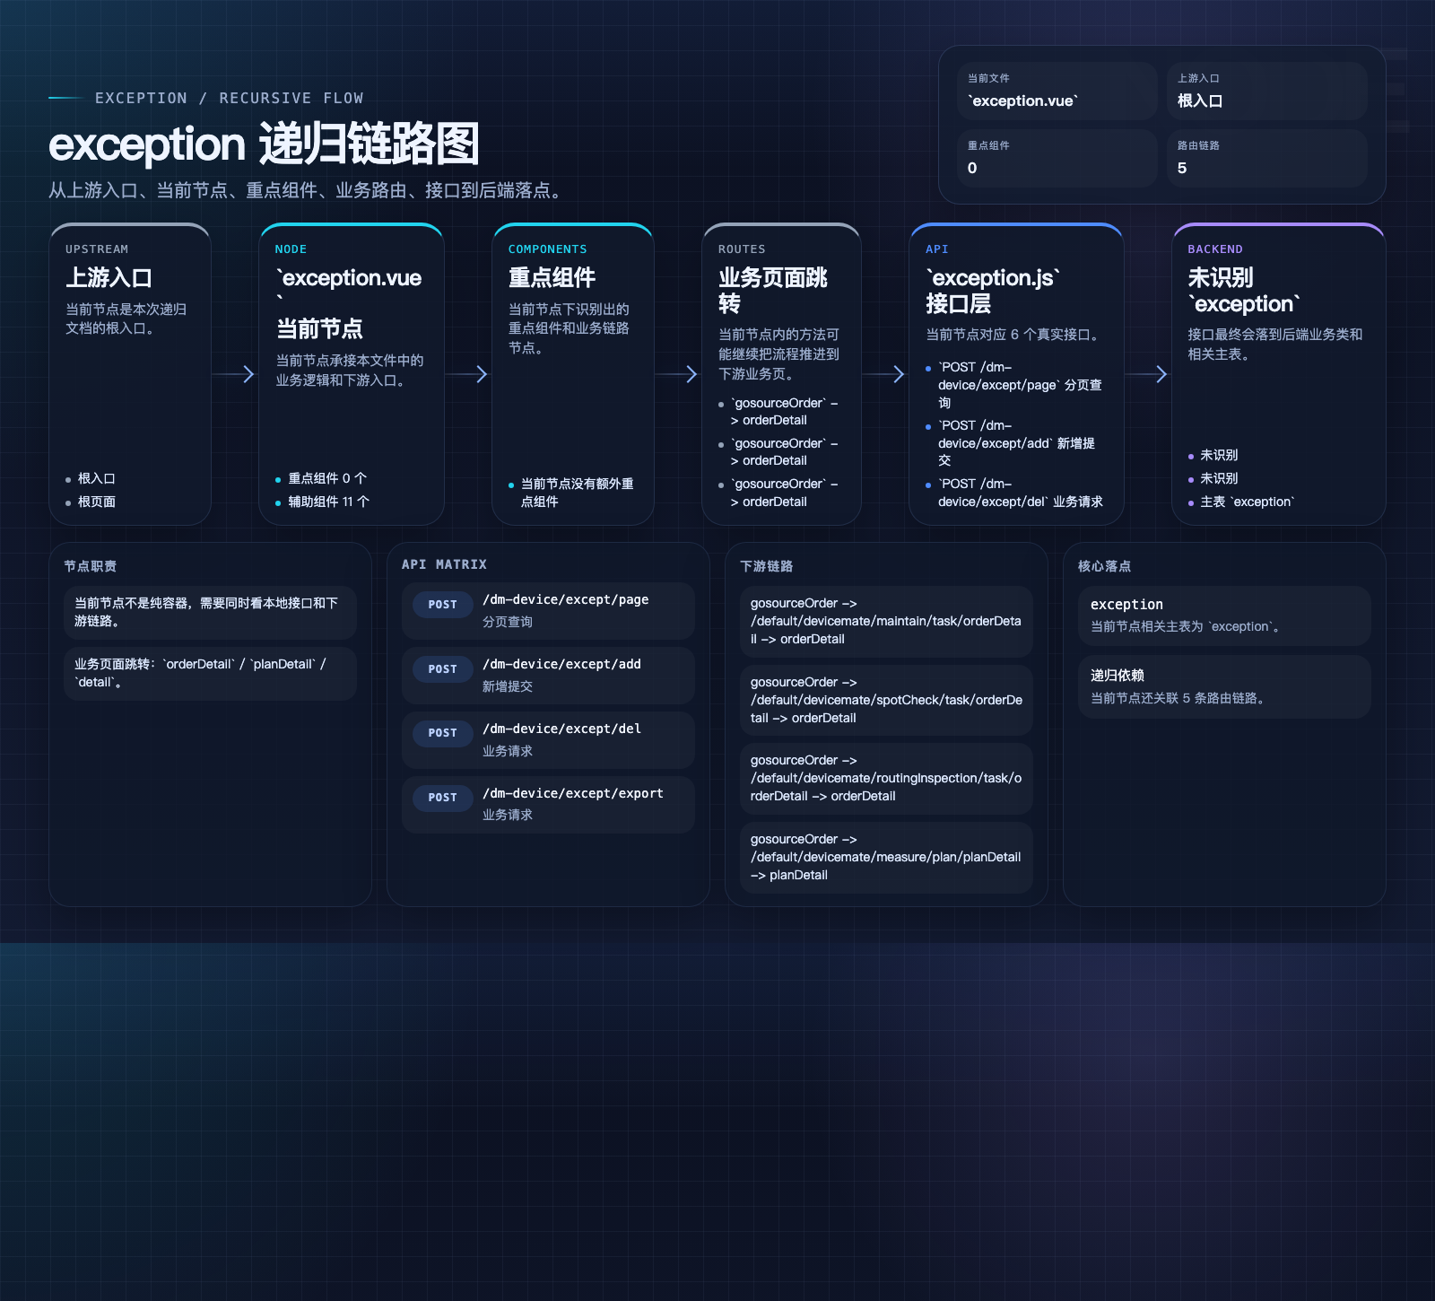The image size is (1435, 1301).
Task: Click the `exception.js` 接口层 heading
Action: [x=993, y=291]
